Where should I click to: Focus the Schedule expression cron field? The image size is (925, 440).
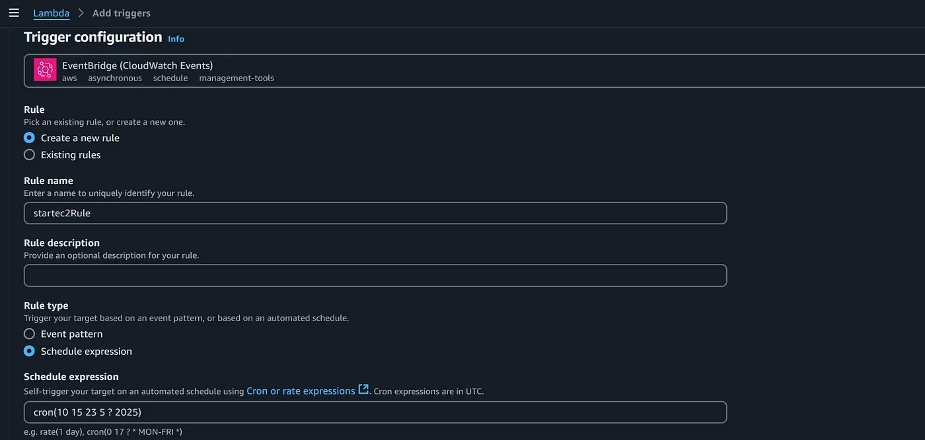click(375, 412)
